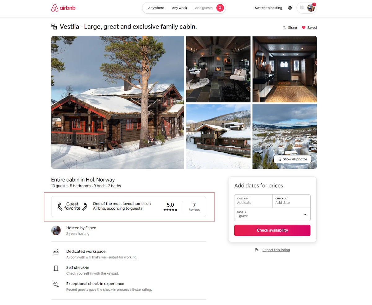Toggle the Saved heart
Image resolution: width=372 pixels, height=305 pixels.
(303, 28)
